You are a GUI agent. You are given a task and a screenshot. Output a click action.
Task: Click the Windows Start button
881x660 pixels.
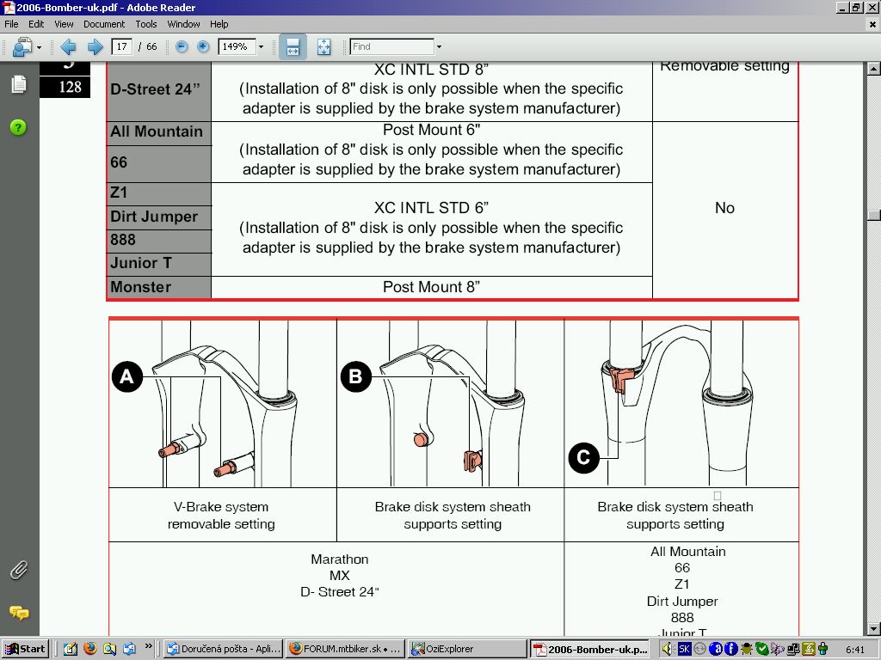point(25,649)
